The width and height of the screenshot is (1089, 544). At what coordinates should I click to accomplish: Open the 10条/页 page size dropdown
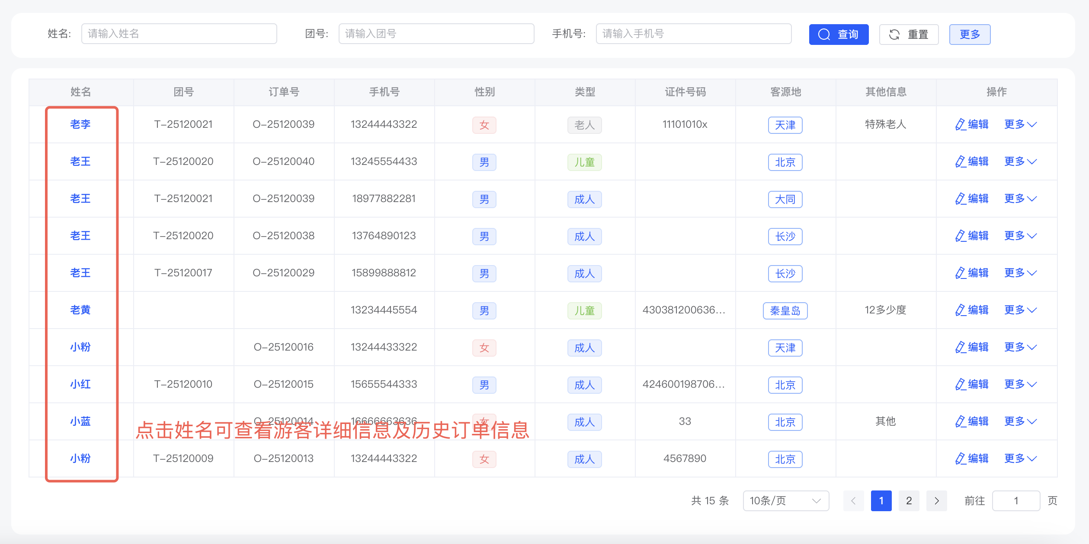tap(785, 501)
